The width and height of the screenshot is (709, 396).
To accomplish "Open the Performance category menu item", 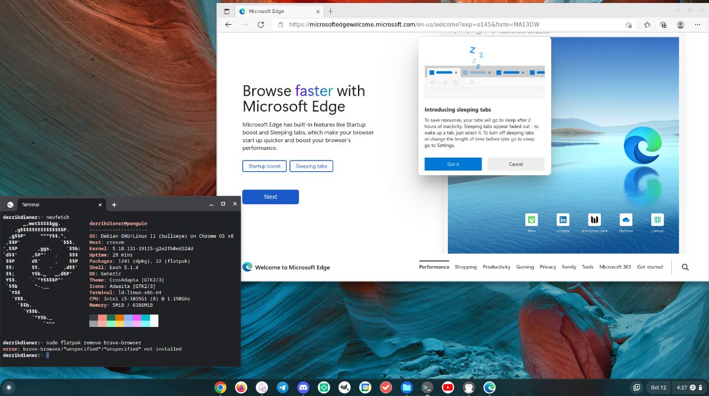I will click(x=434, y=267).
